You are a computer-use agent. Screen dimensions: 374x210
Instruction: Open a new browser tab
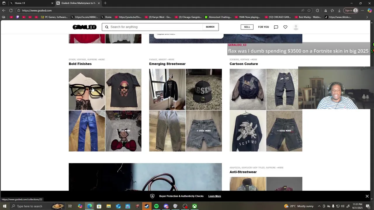pyautogui.click(x=105, y=3)
